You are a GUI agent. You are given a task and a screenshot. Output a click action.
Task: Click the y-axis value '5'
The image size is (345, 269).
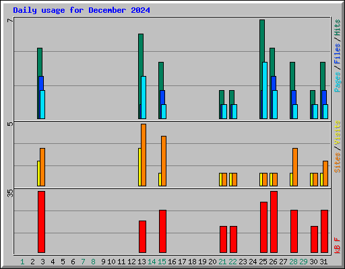click(10, 124)
